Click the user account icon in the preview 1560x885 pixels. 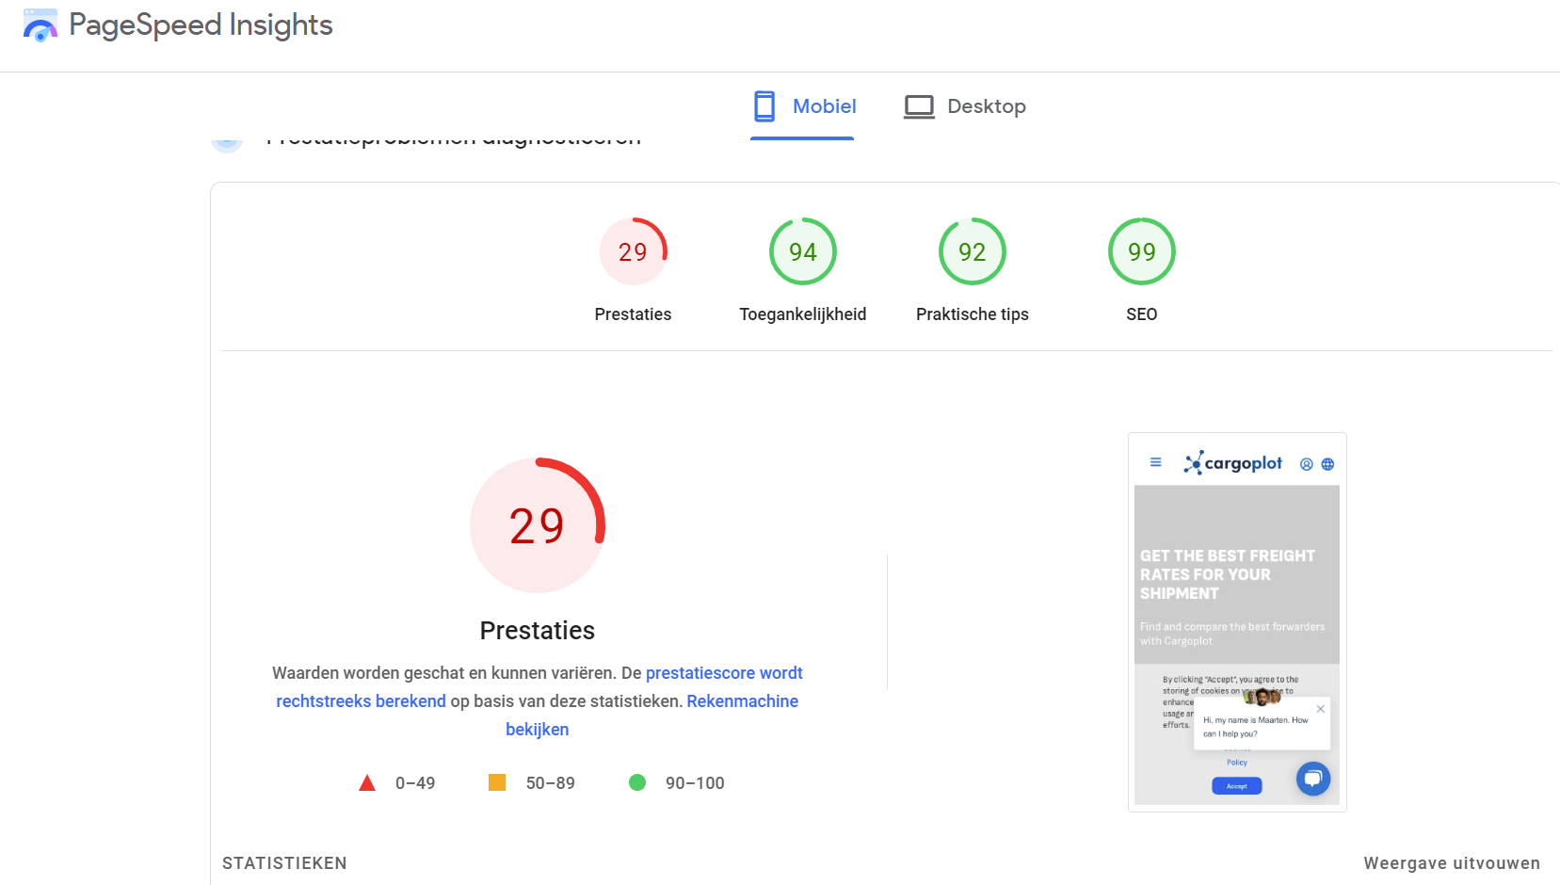[x=1307, y=464]
